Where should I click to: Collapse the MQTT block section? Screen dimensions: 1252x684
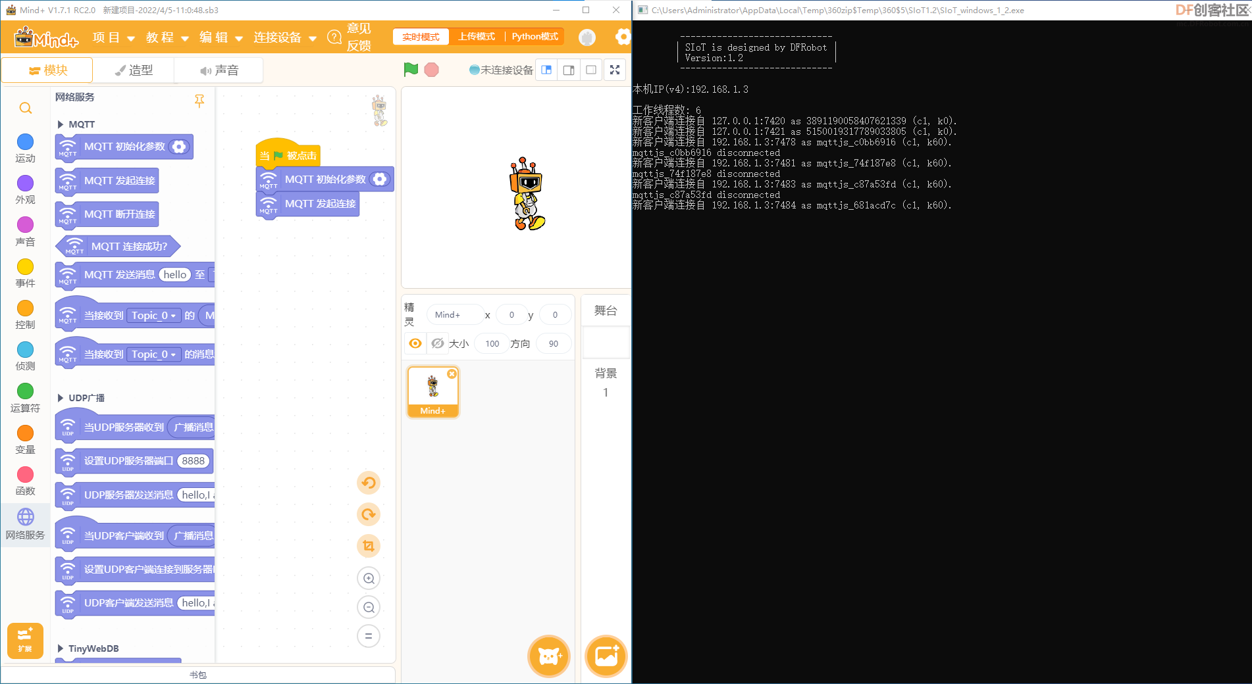[x=61, y=124]
